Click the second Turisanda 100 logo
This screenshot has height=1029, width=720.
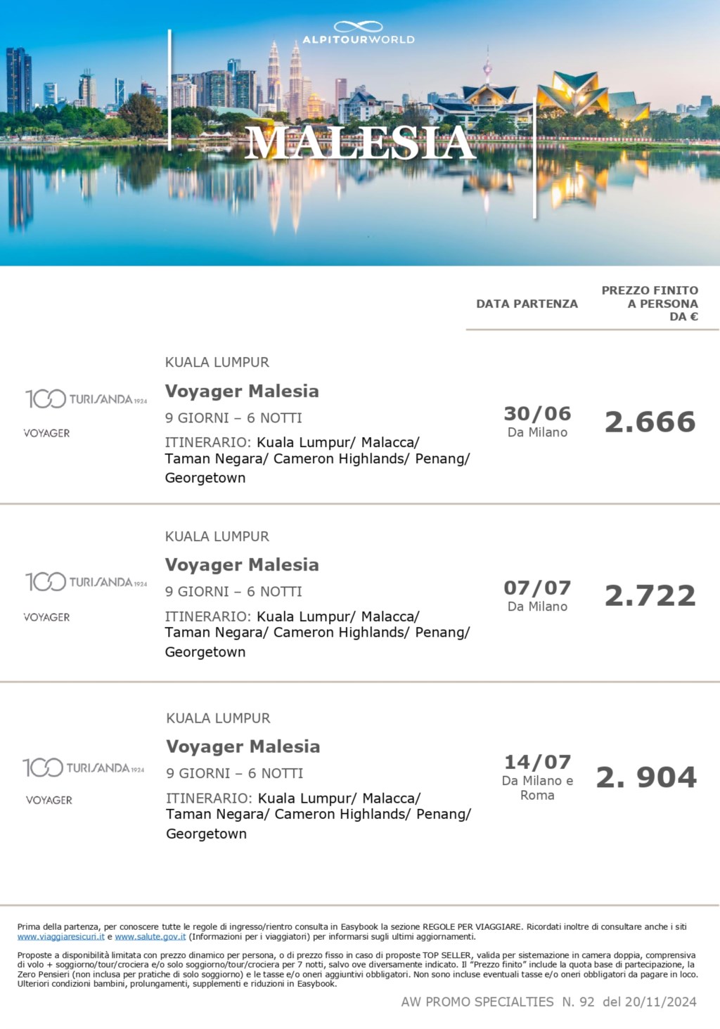point(86,582)
